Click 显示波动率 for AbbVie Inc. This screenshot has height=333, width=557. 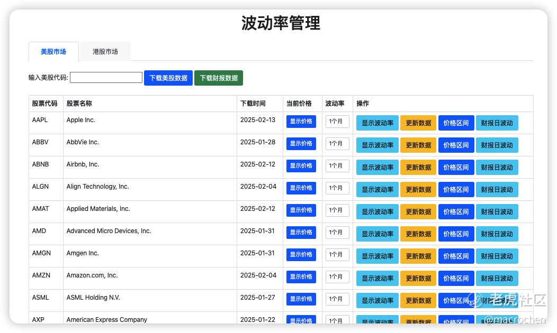pos(378,145)
